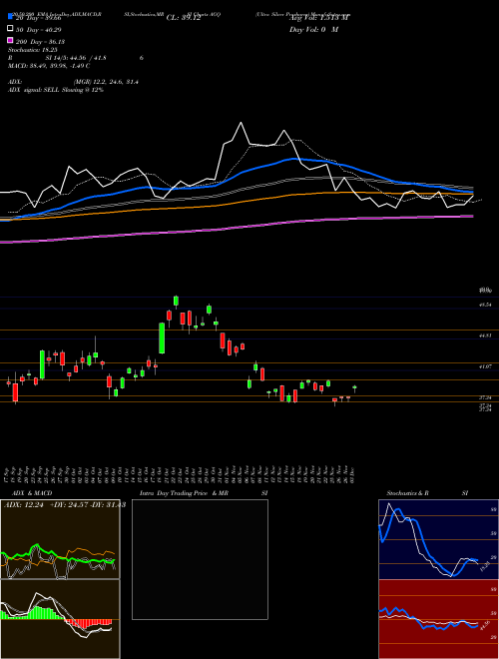This screenshot has width=499, height=659.
Task: Select the 'Stochastics: 18.23' readout
Action: tap(35, 50)
